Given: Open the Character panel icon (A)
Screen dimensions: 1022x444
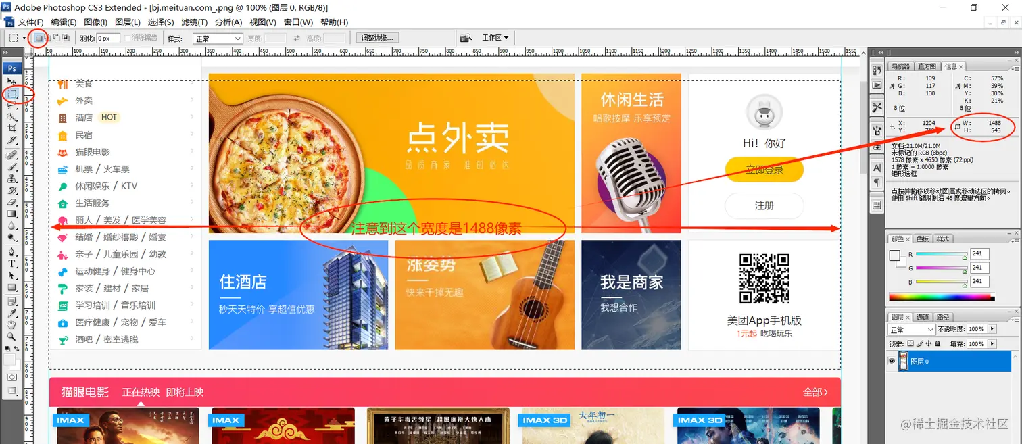Looking at the screenshot, I should click(877, 167).
